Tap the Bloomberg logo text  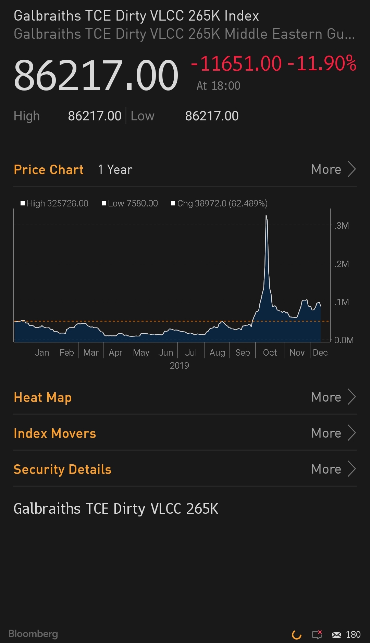pyautogui.click(x=33, y=634)
